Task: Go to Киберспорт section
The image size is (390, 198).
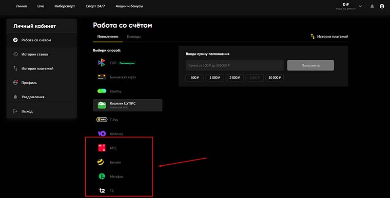Action: [x=65, y=6]
